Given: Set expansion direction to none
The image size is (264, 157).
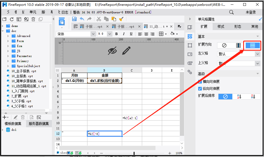Looking at the screenshot, I should coord(224,45).
